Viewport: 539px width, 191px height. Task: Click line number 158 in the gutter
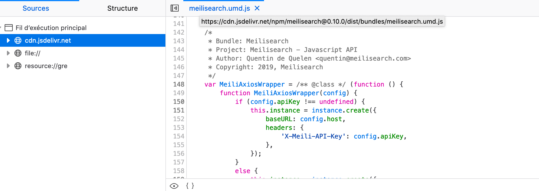click(178, 171)
